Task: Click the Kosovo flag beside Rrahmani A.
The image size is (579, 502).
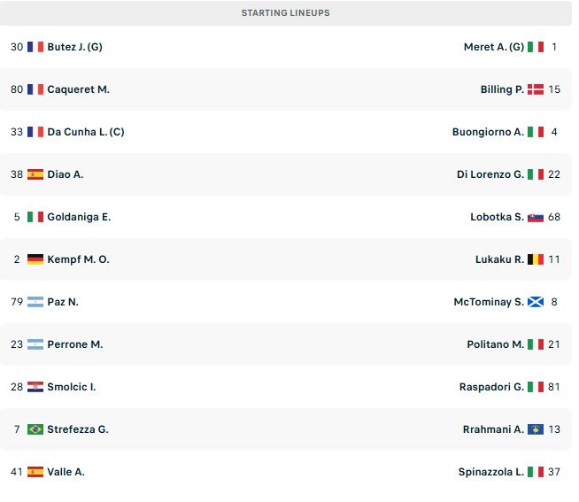Action: (536, 429)
